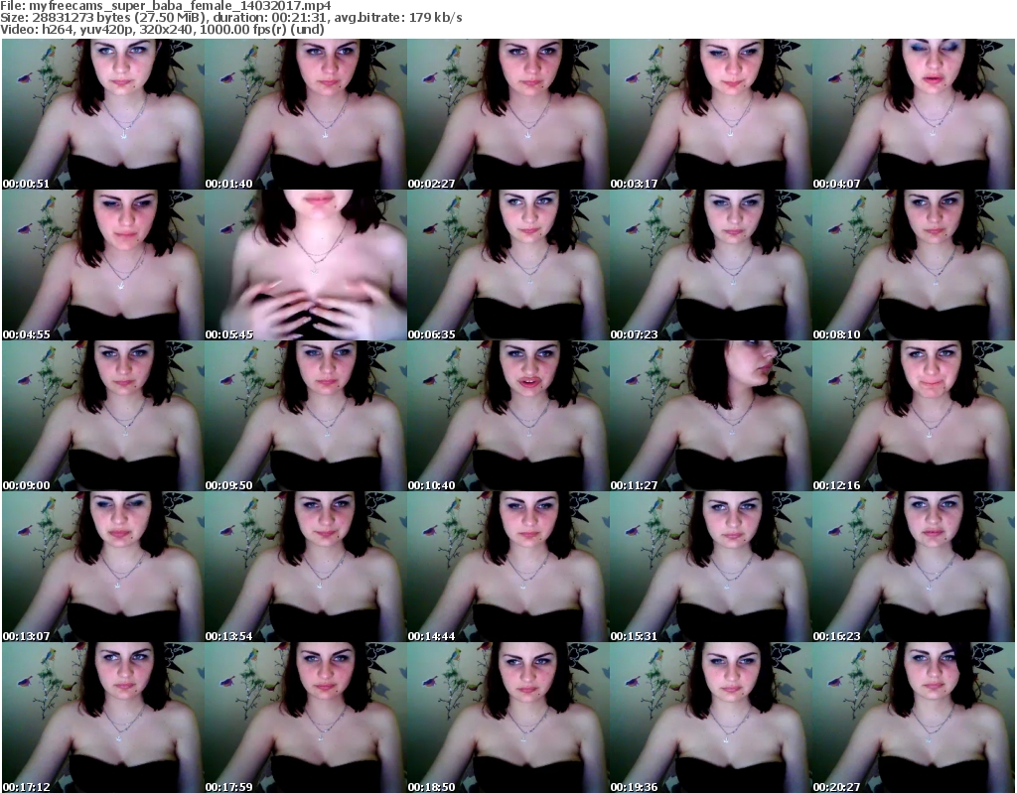Select the thumbnail timestamped 00:13:54
Screen dimensions: 1017x793
pyautogui.click(x=306, y=567)
